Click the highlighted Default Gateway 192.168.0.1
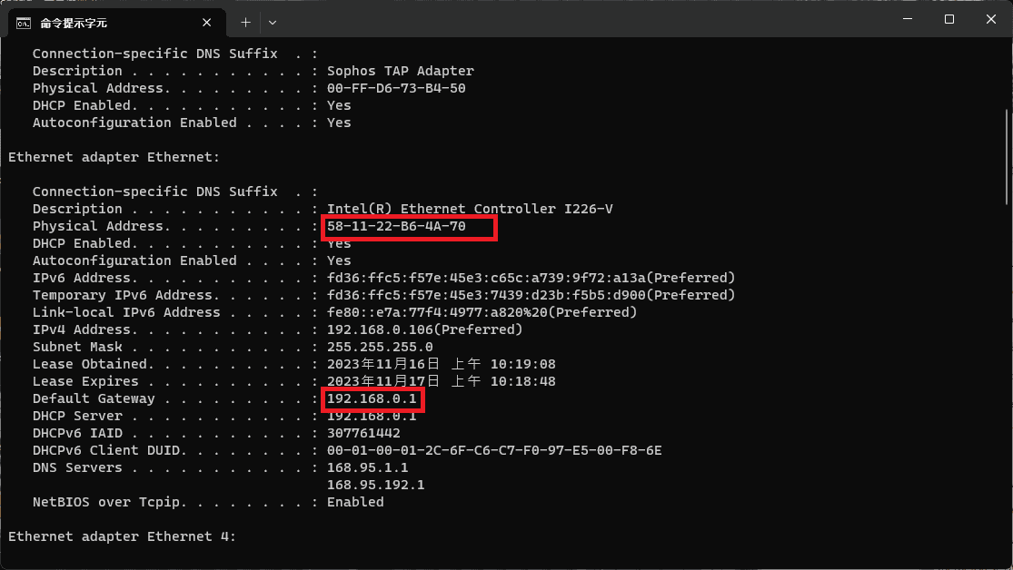The width and height of the screenshot is (1013, 570). pyautogui.click(x=372, y=398)
